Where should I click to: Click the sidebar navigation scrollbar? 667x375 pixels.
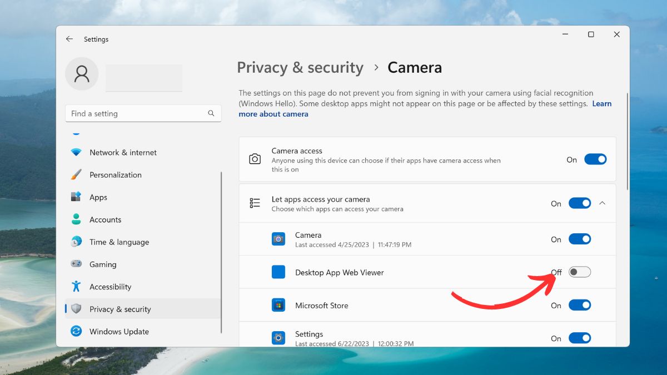click(222, 252)
